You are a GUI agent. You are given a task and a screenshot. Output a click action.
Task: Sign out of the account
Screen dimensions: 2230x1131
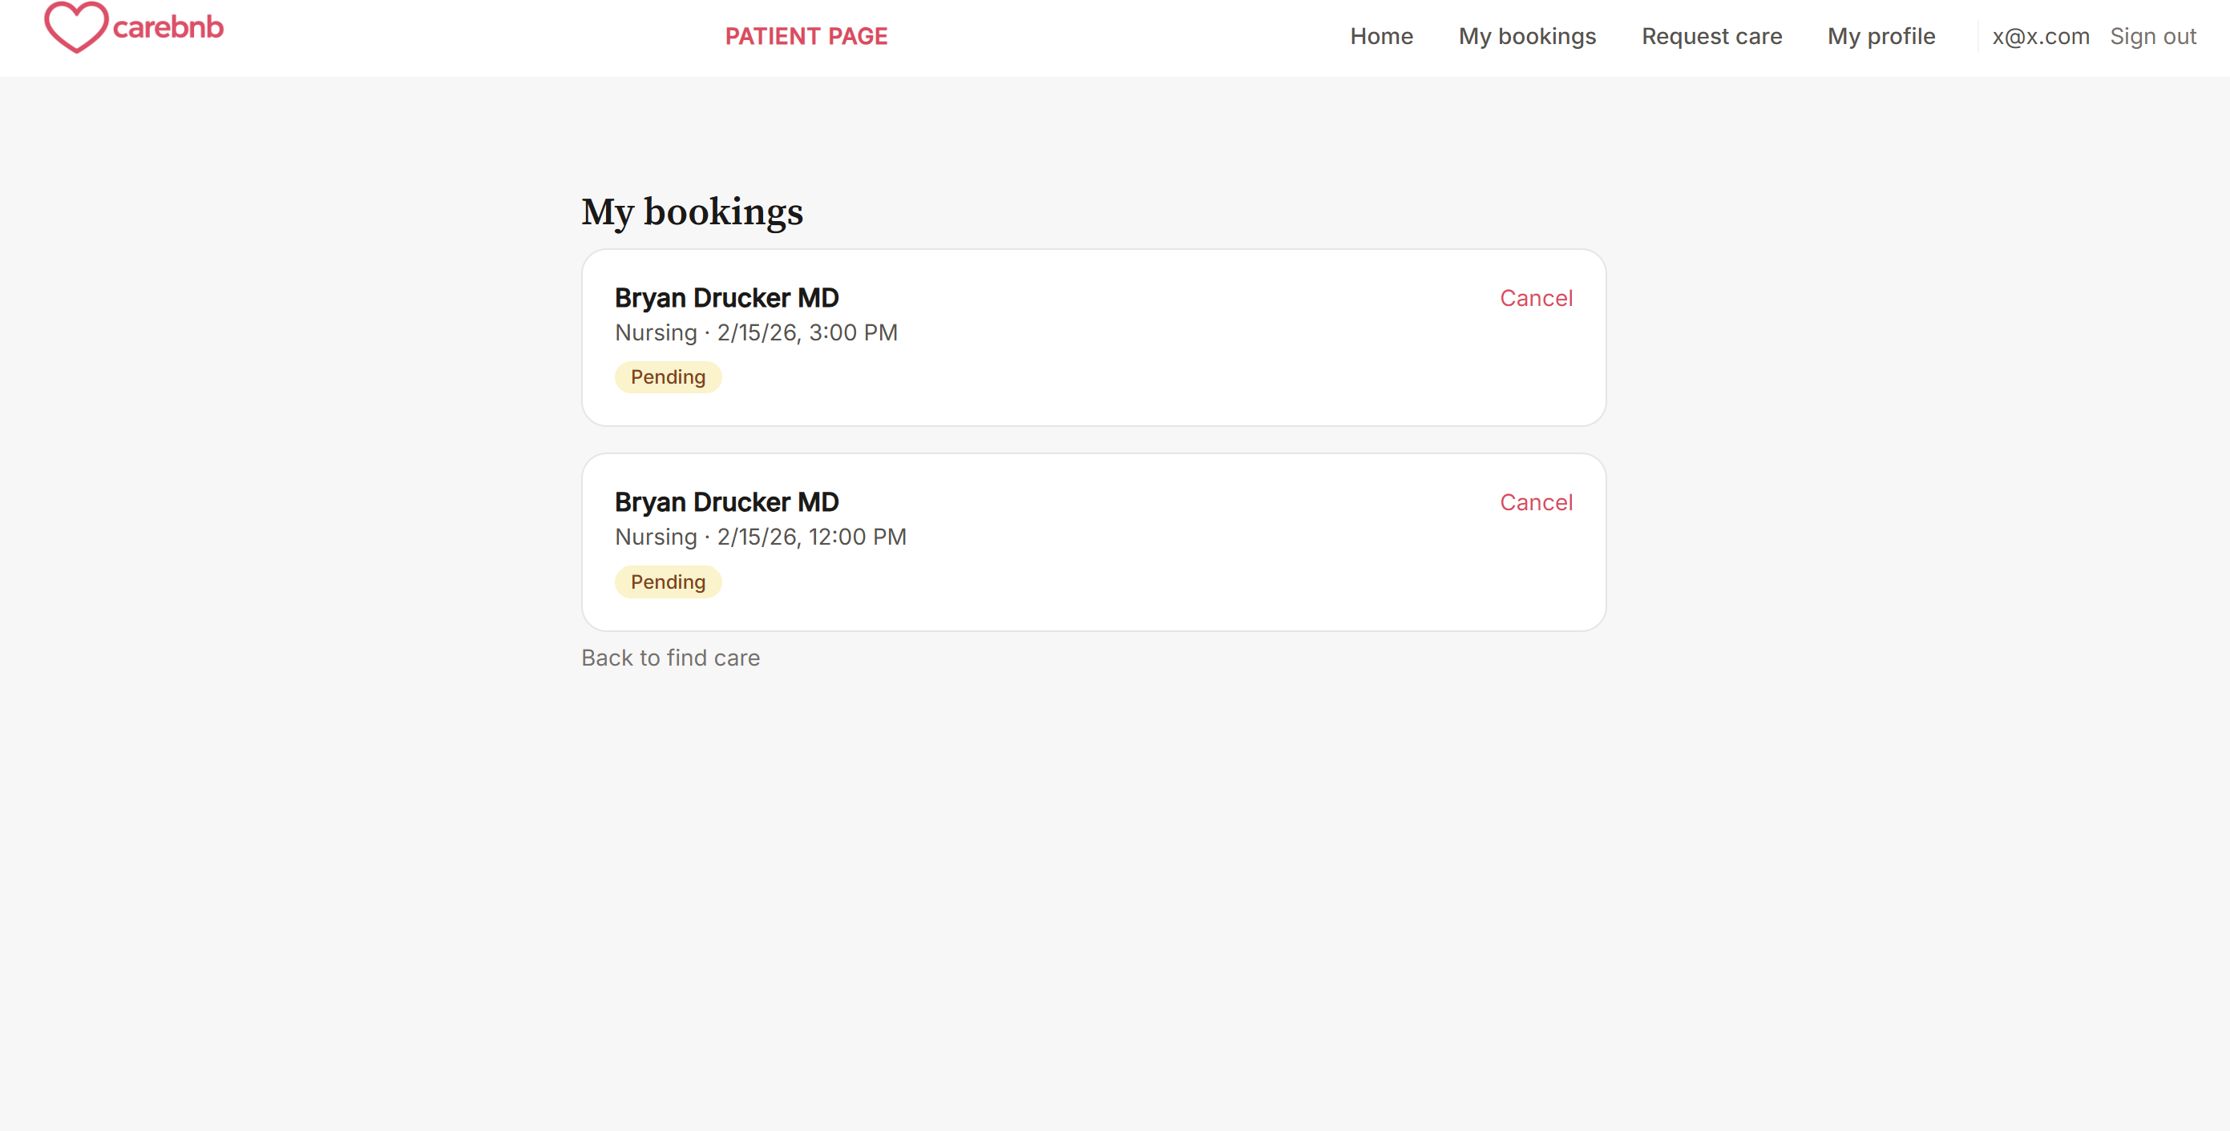click(x=2152, y=36)
